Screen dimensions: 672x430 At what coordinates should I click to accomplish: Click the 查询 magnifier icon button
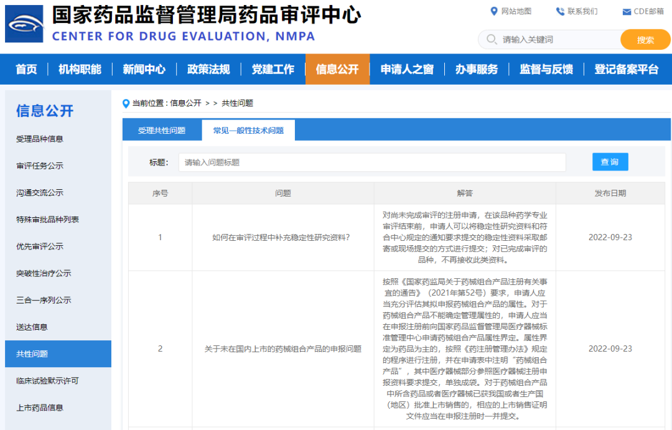(610, 161)
